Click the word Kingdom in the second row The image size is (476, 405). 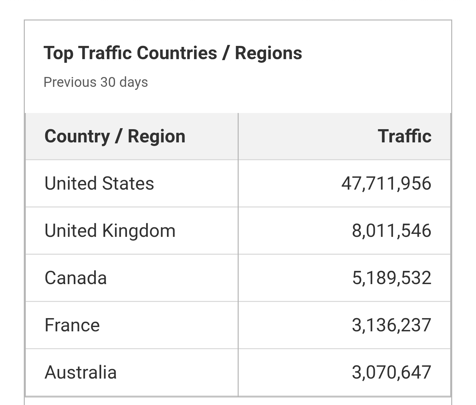tap(139, 231)
